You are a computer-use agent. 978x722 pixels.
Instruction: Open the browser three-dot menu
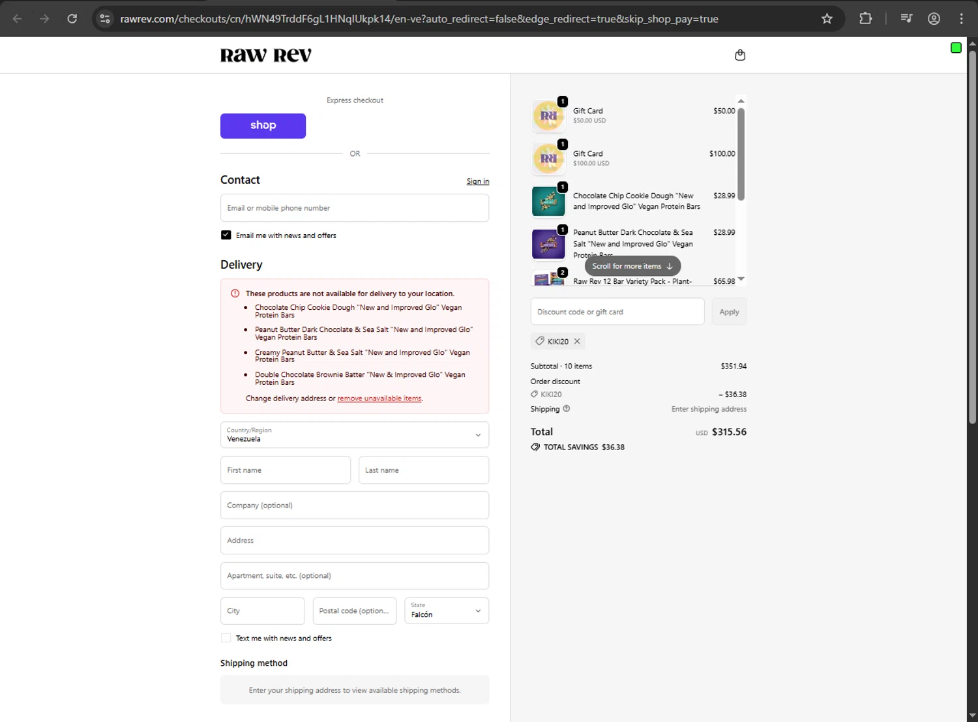point(961,19)
